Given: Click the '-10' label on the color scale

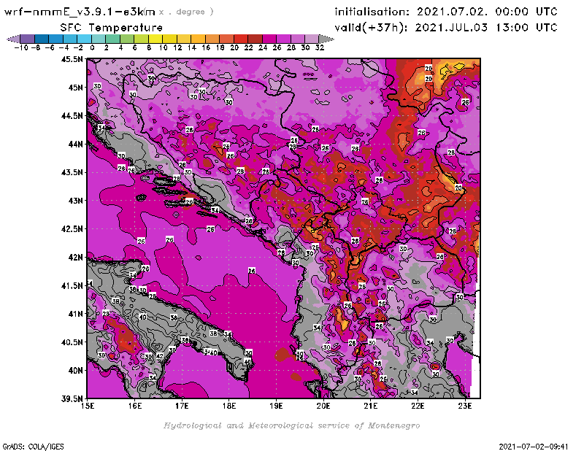Looking at the screenshot, I should click(x=21, y=47).
